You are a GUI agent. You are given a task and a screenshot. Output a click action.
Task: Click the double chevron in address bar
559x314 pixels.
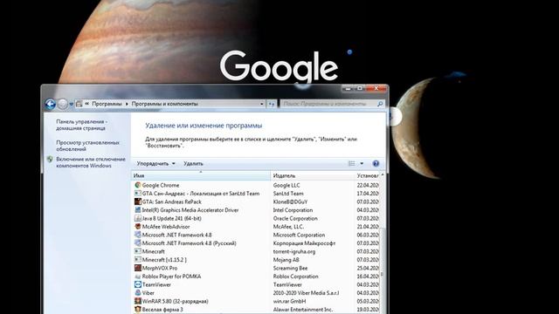pos(87,104)
